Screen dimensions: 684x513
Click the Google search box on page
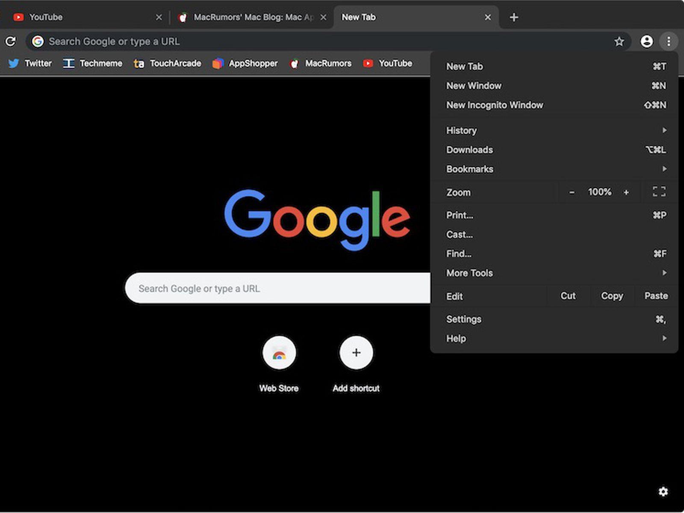278,288
